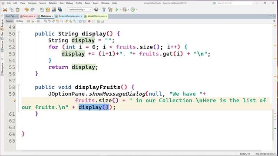Click the Previous Bookmark icon
The height and width of the screenshot is (156, 278).
coord(66,21)
